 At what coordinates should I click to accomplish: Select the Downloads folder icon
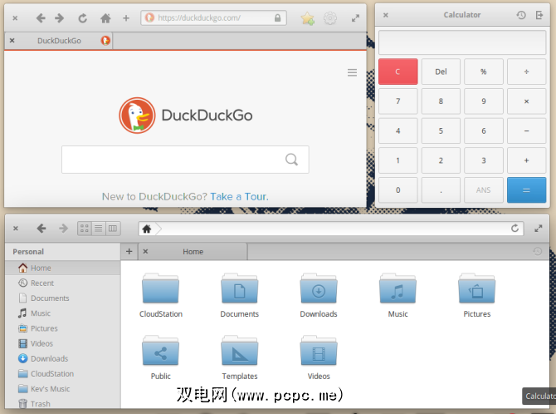(x=319, y=288)
